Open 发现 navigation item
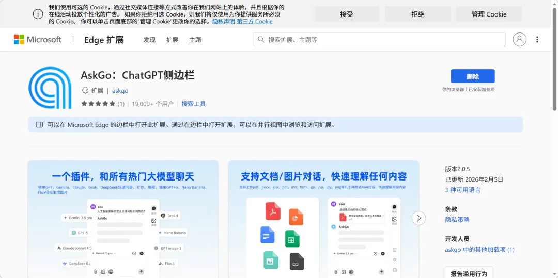Image resolution: width=558 pixels, height=278 pixels. pos(149,40)
